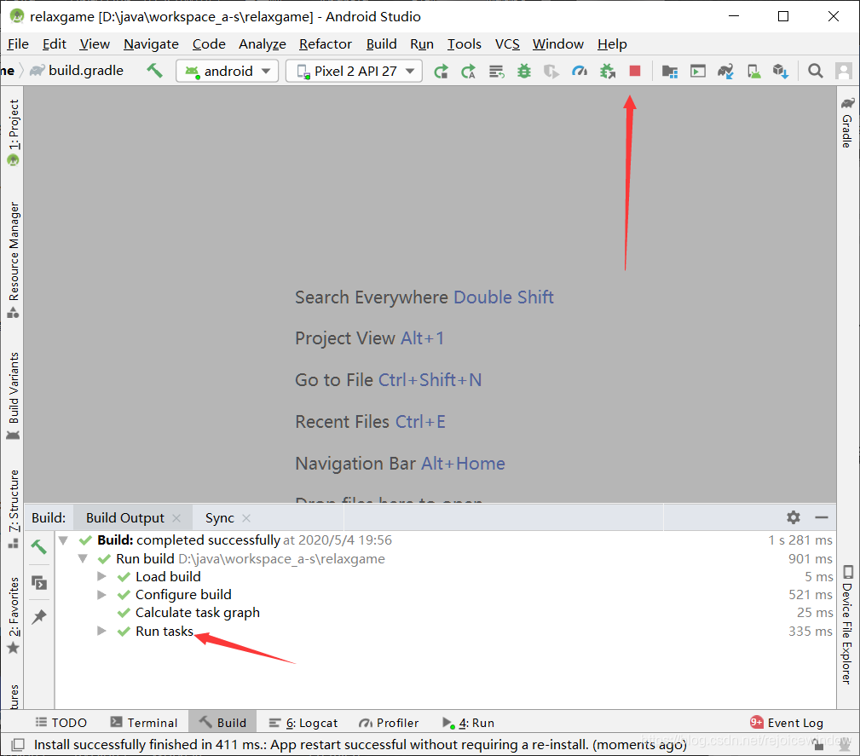The height and width of the screenshot is (756, 860).
Task: Expand the Run tasks node
Action: (x=101, y=631)
